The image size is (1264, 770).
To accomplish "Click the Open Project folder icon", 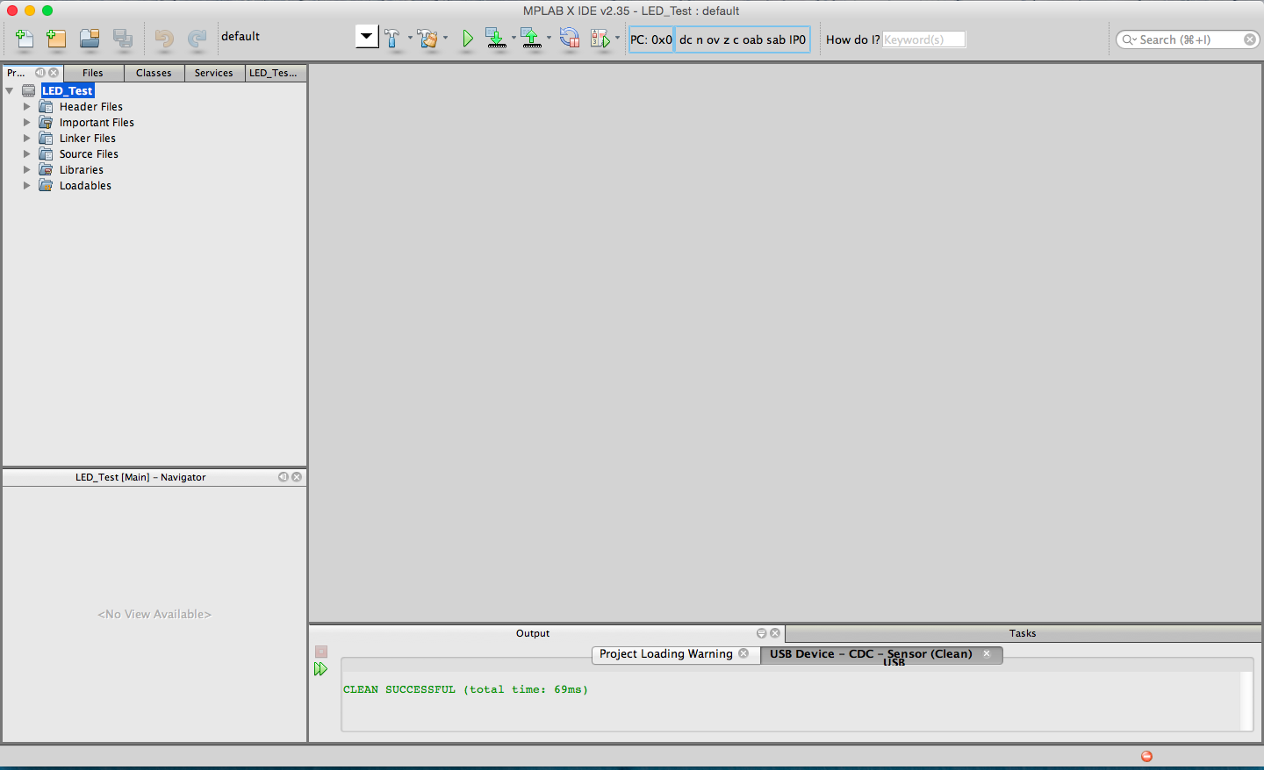I will coord(90,39).
